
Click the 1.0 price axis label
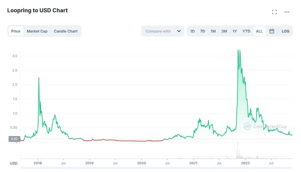15,113
